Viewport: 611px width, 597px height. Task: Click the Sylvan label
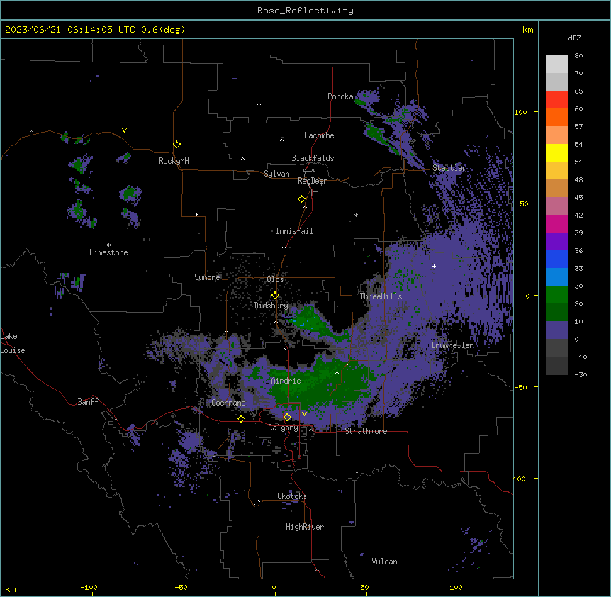[276, 174]
